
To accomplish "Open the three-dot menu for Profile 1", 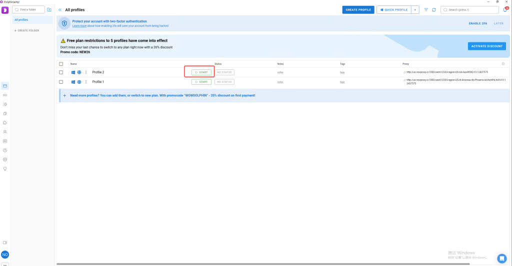I will (x=86, y=82).
